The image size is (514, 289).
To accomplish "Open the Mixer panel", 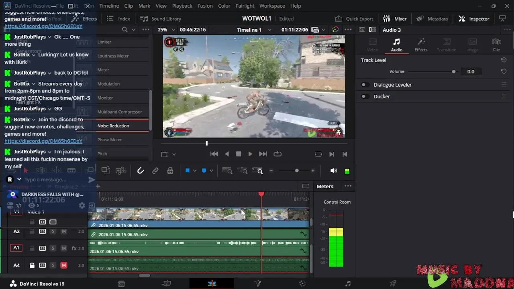I will point(395,18).
